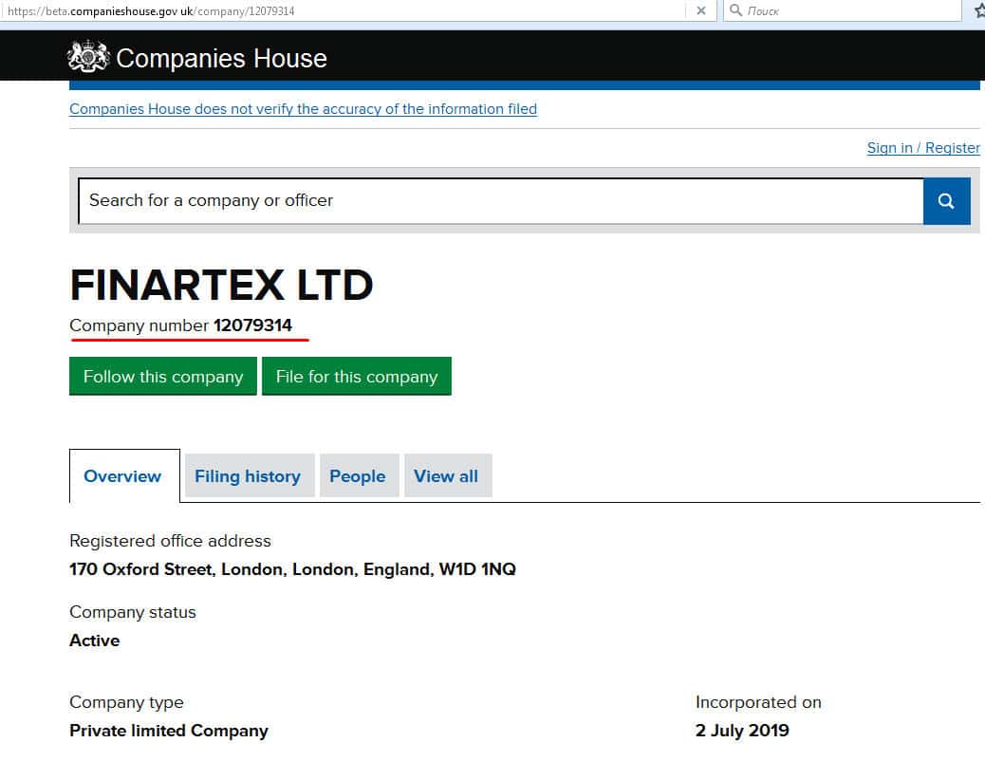Screen dimensions: 985x780
Task: Click the Companies House header title
Action: click(x=221, y=58)
